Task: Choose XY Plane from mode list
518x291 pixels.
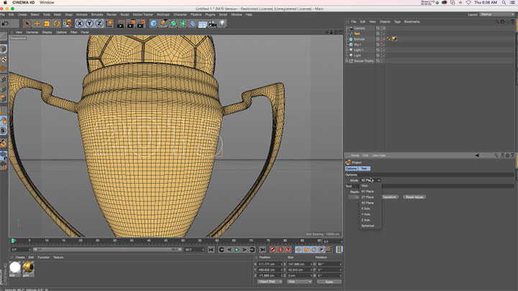Action: click(368, 191)
